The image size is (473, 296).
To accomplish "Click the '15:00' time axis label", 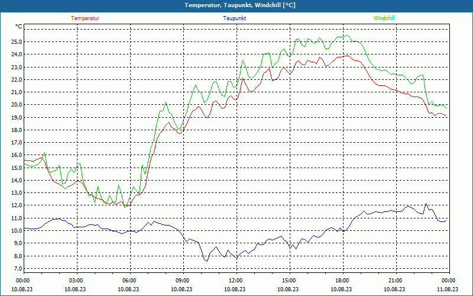I will (290, 280).
